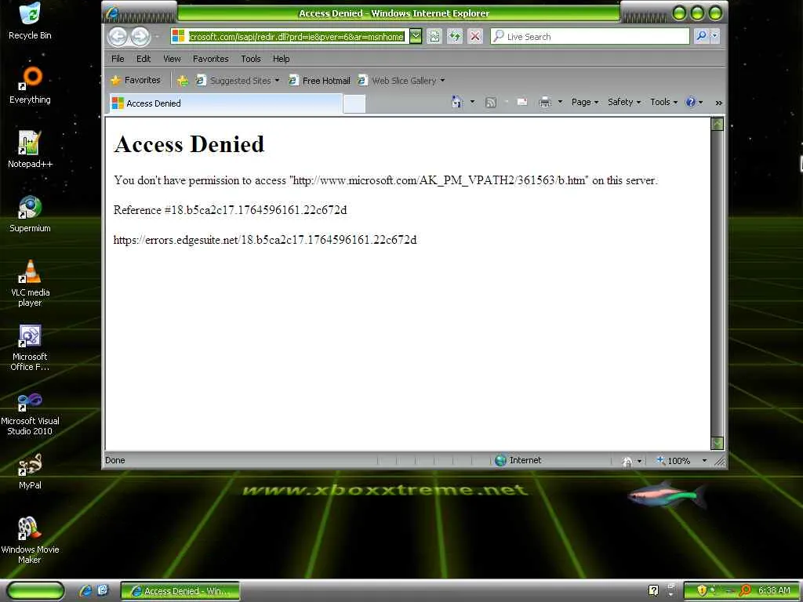The width and height of the screenshot is (803, 602).
Task: Open the Edit menu
Action: 144,59
